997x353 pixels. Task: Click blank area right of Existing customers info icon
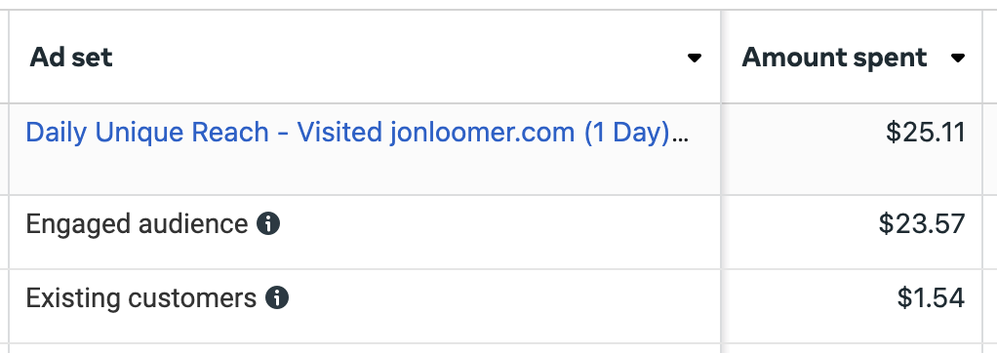point(502,297)
